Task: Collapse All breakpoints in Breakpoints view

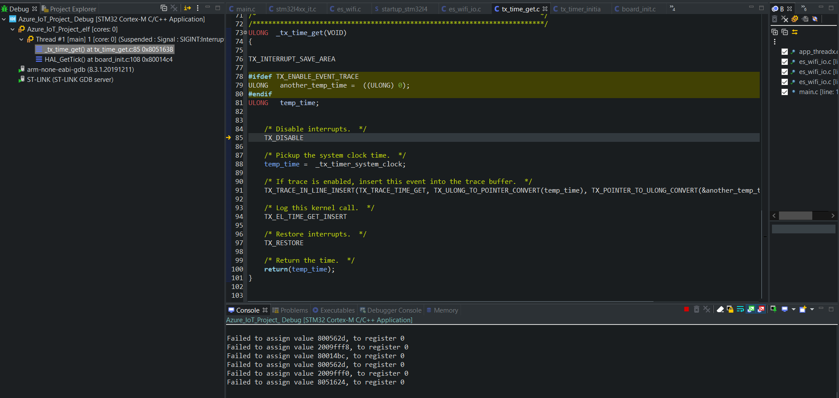Action: [785, 32]
